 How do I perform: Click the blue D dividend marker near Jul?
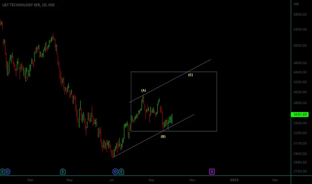coord(115,172)
